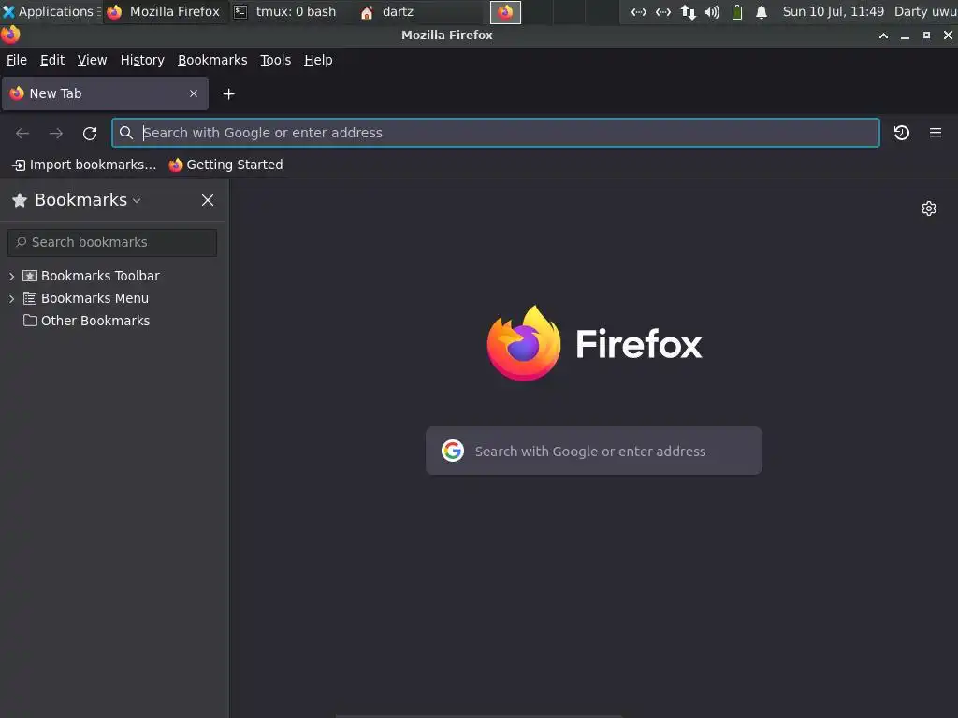The width and height of the screenshot is (958, 718).
Task: Open the notification bell in panel
Action: [x=762, y=12]
